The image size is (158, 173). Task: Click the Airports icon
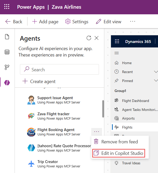click(117, 118)
